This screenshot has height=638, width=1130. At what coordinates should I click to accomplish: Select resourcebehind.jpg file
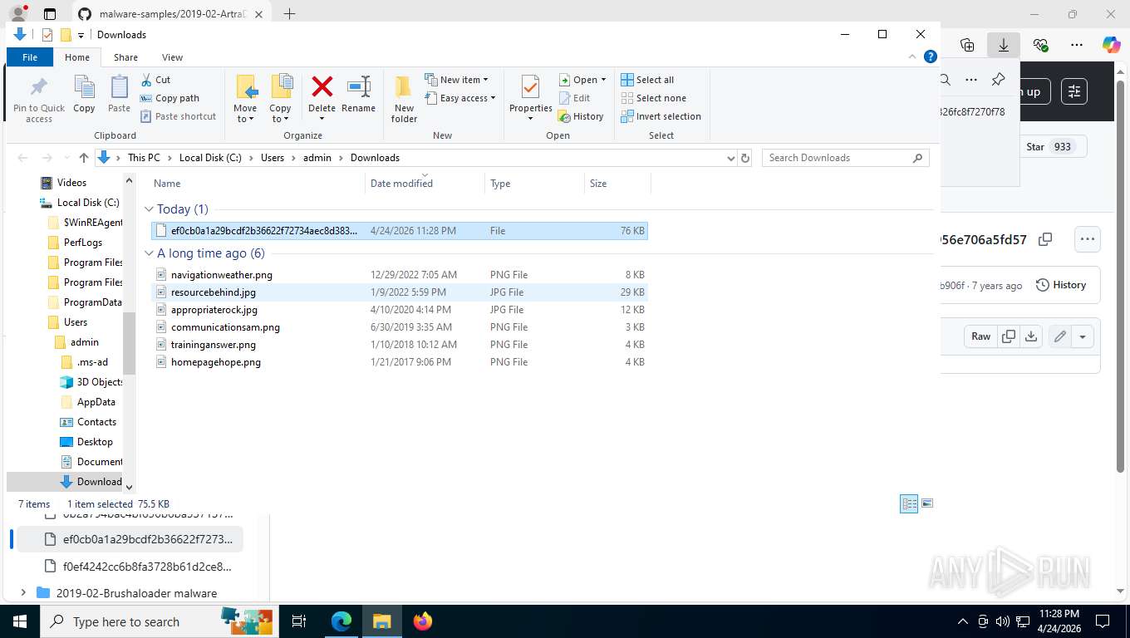click(399, 292)
